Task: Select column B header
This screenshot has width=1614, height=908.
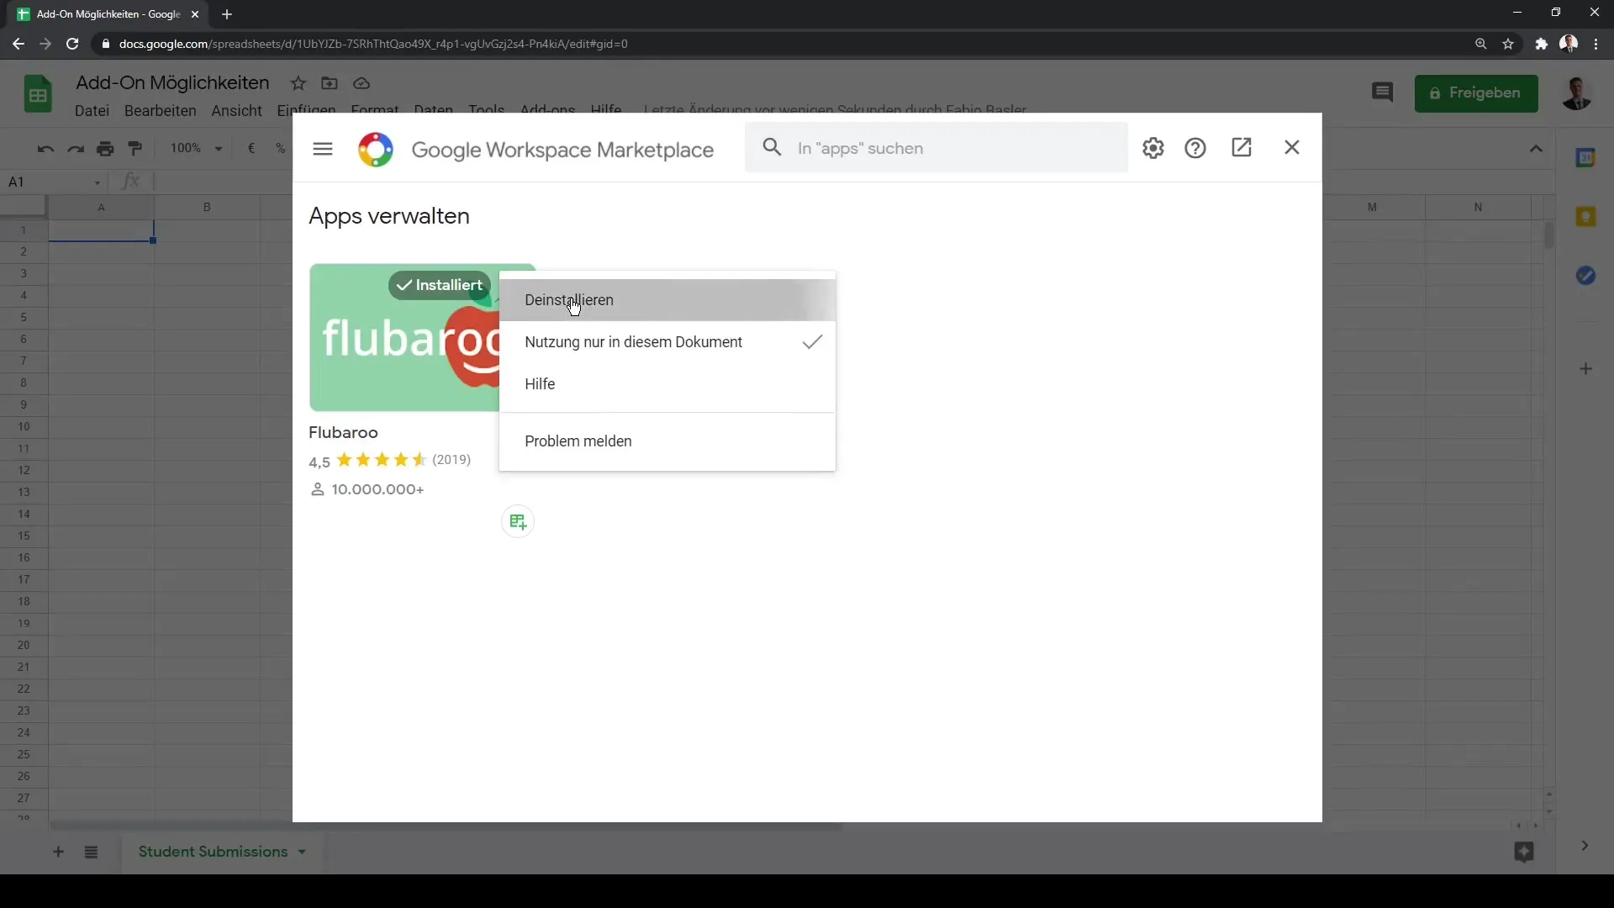Action: coord(207,207)
